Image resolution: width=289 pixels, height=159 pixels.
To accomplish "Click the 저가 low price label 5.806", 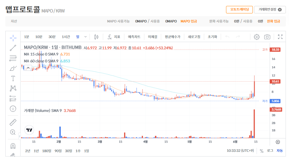I will [275, 101].
